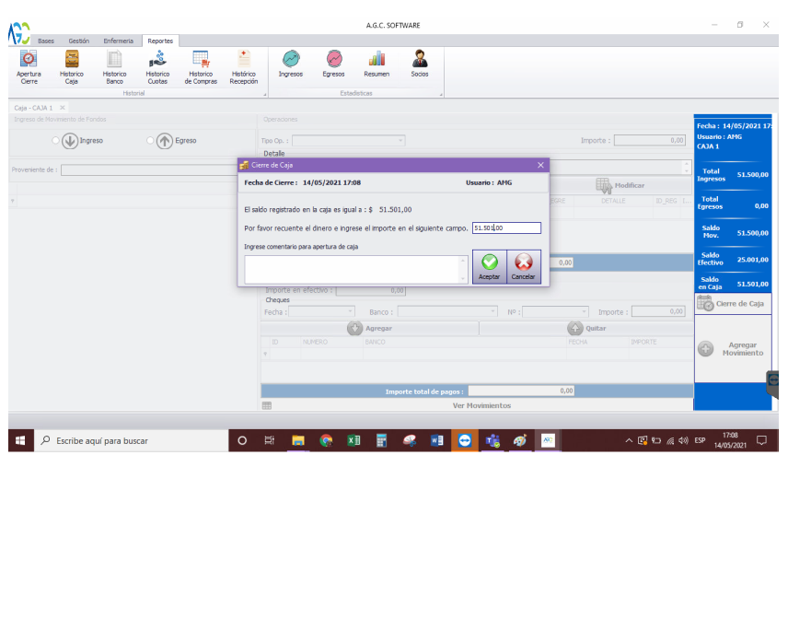This screenshot has height=630, width=788.
Task: Open Windows Start menu
Action: tap(20, 440)
